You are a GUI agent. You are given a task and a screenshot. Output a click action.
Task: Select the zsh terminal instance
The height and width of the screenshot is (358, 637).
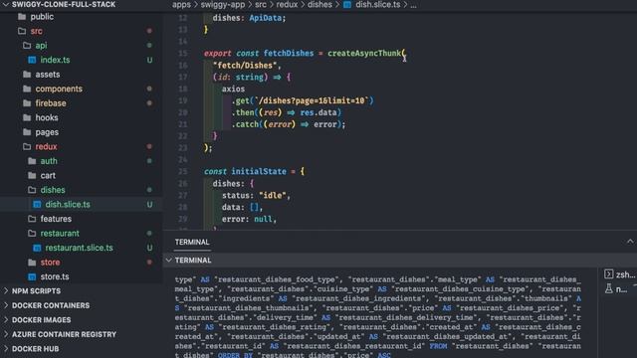point(620,274)
